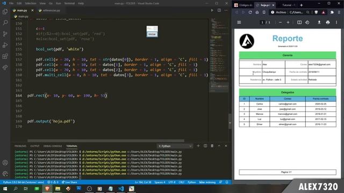Screen dimensions: 344x193
Task: Open Brave Rewards triangle icon
Action: click(x=324, y=12)
